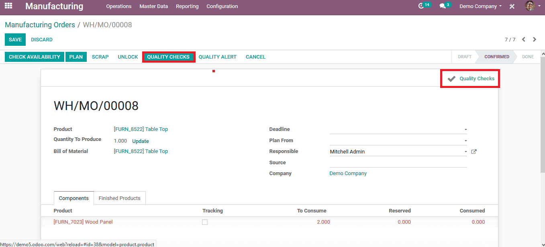The width and height of the screenshot is (545, 247).
Task: Switch to the Finished Products tab
Action: click(x=120, y=198)
